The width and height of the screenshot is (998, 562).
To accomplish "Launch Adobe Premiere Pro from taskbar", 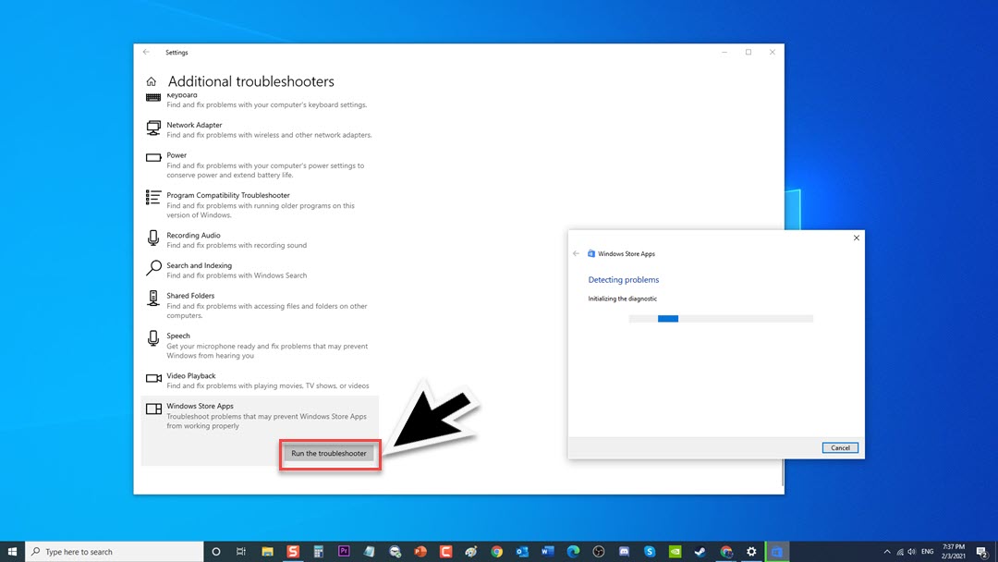I will click(344, 551).
